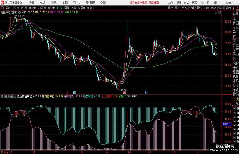Click the 复权 toolbar button
The width and height of the screenshot is (239, 154).
click(170, 8)
